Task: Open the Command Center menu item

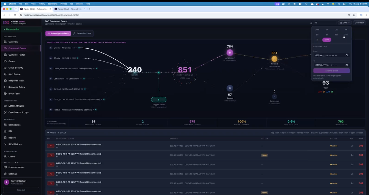Action: pos(21,48)
